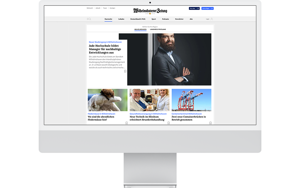Open headline Zwei neue Containerbrücken in Betrieb
This screenshot has width=300, height=188.
click(x=189, y=118)
